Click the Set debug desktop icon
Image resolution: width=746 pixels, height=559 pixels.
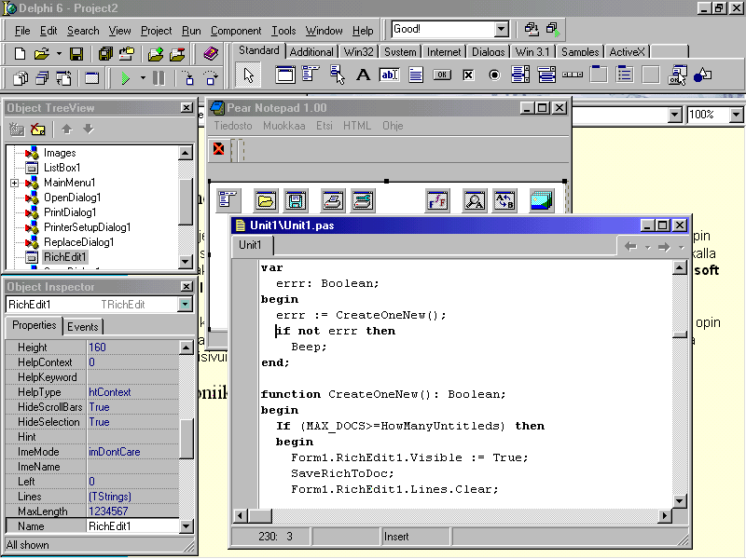(553, 30)
